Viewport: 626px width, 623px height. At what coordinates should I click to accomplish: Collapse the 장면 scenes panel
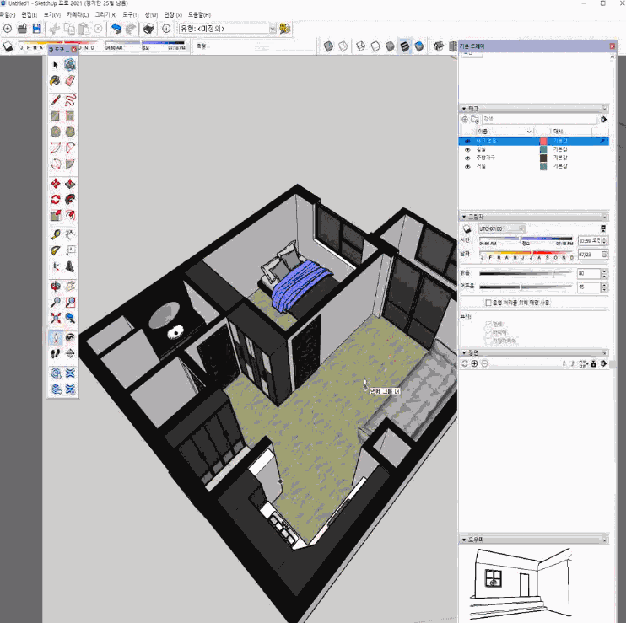tap(464, 353)
